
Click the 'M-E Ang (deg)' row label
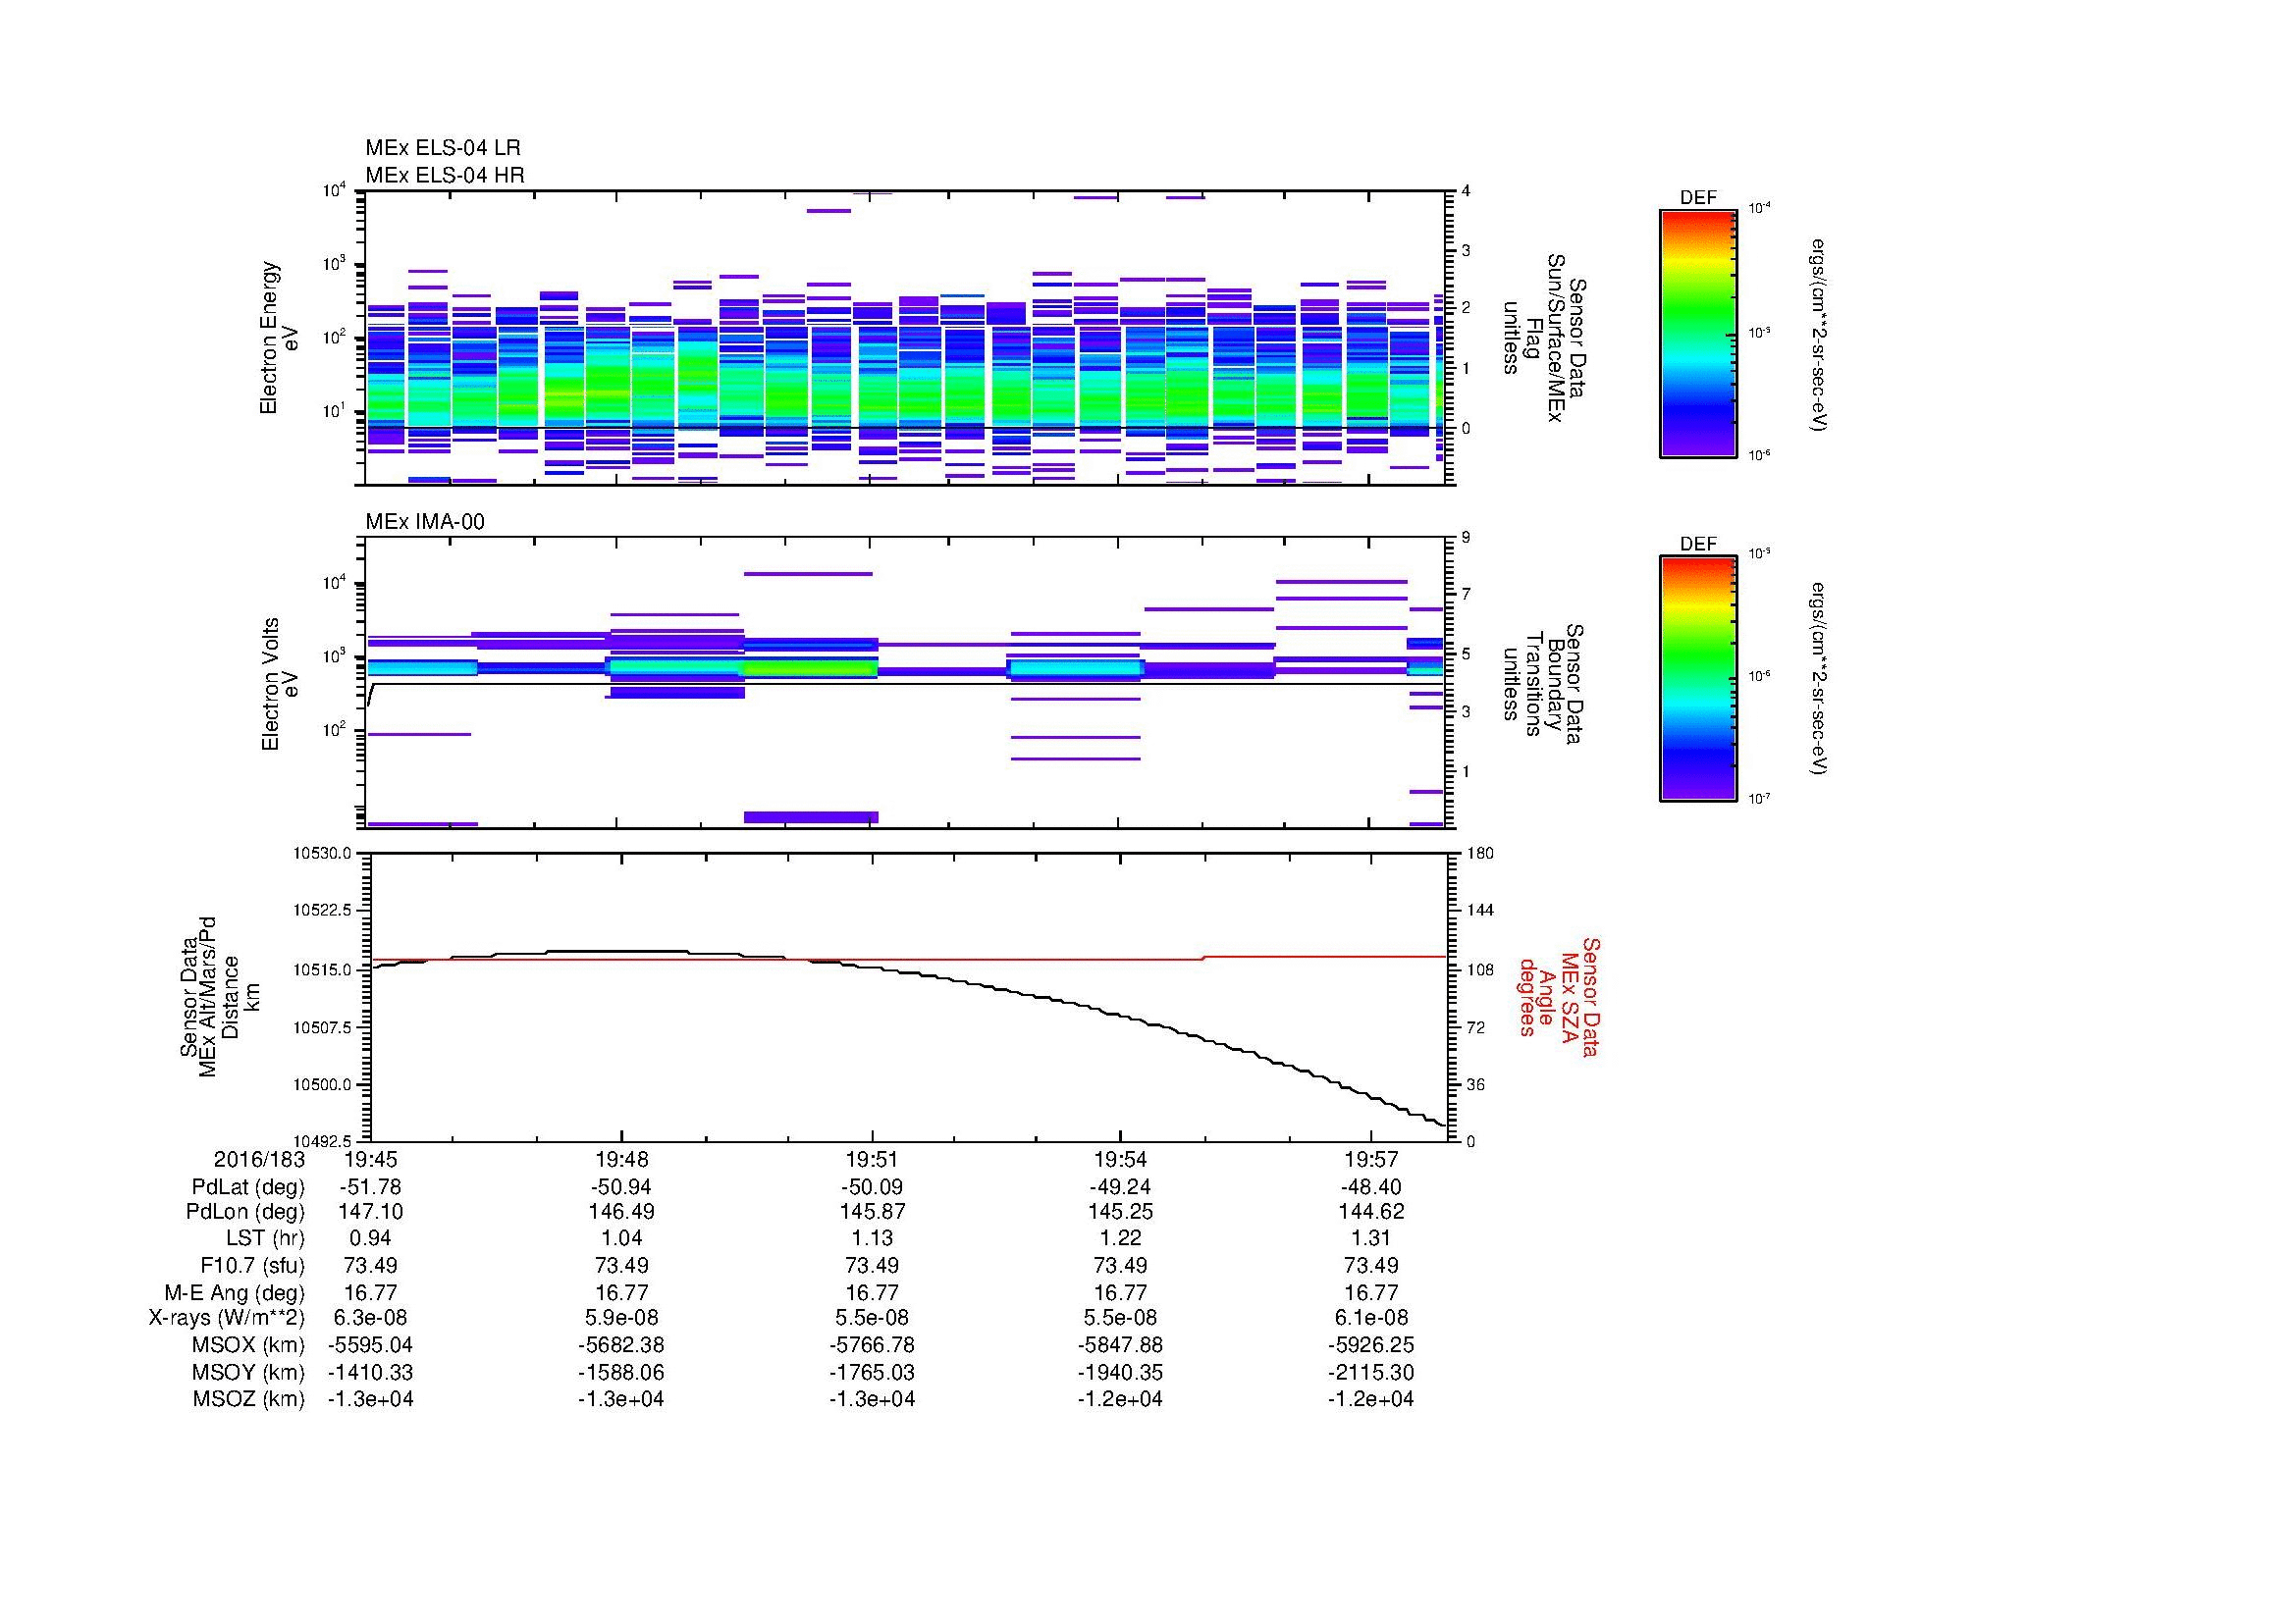coord(235,1292)
